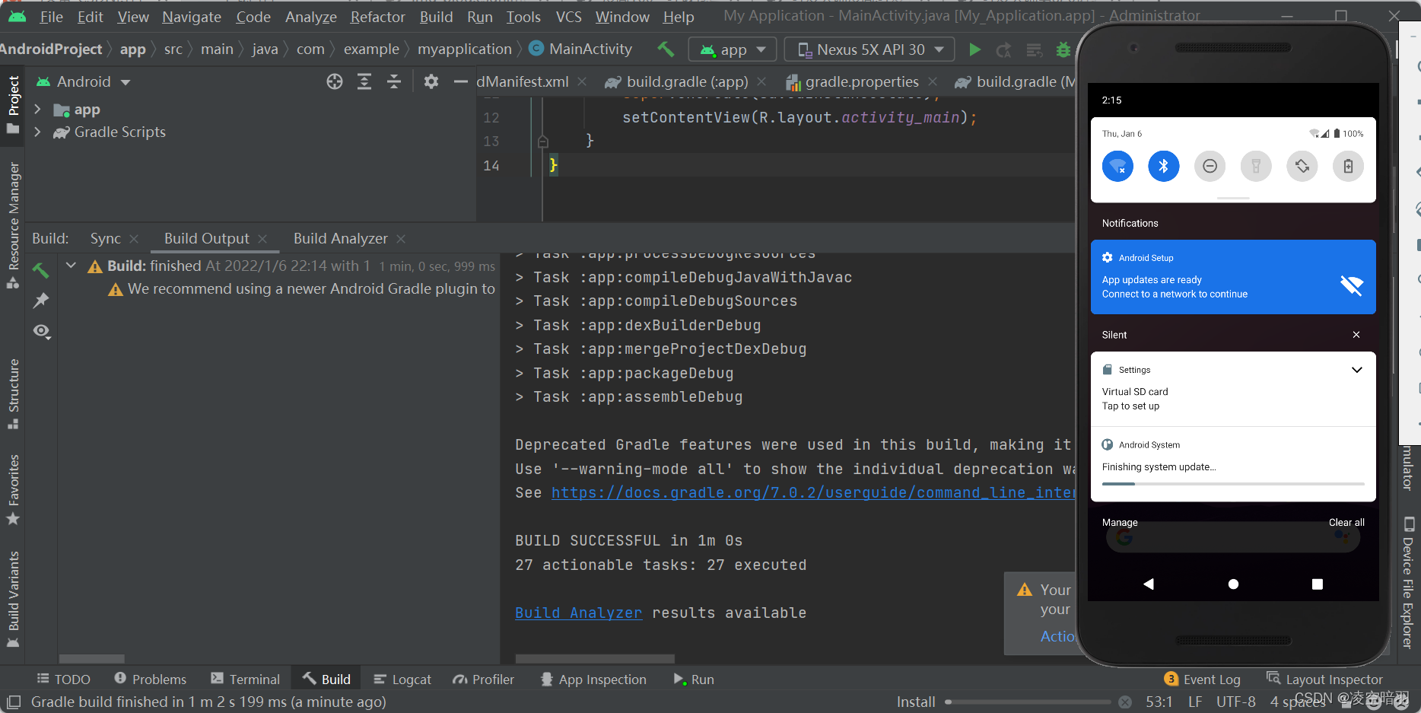Tap the emulator Home navigation button
Image resolution: width=1421 pixels, height=713 pixels.
1233,584
